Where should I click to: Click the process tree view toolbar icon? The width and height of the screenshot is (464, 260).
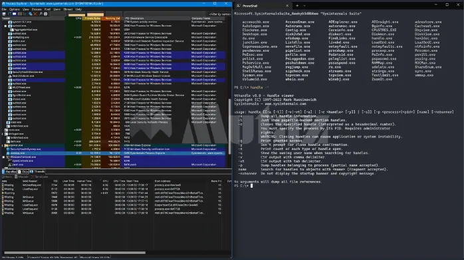25,14
